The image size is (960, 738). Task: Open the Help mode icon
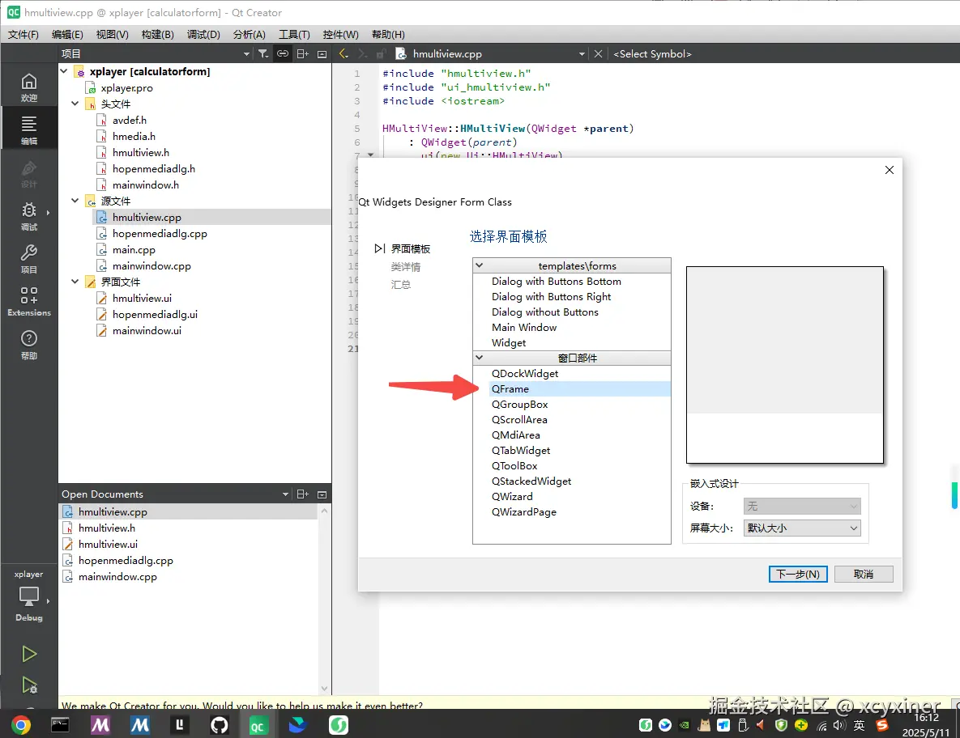point(29,344)
